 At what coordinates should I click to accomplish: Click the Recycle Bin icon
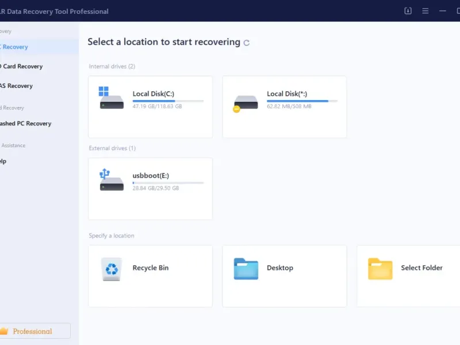click(112, 269)
